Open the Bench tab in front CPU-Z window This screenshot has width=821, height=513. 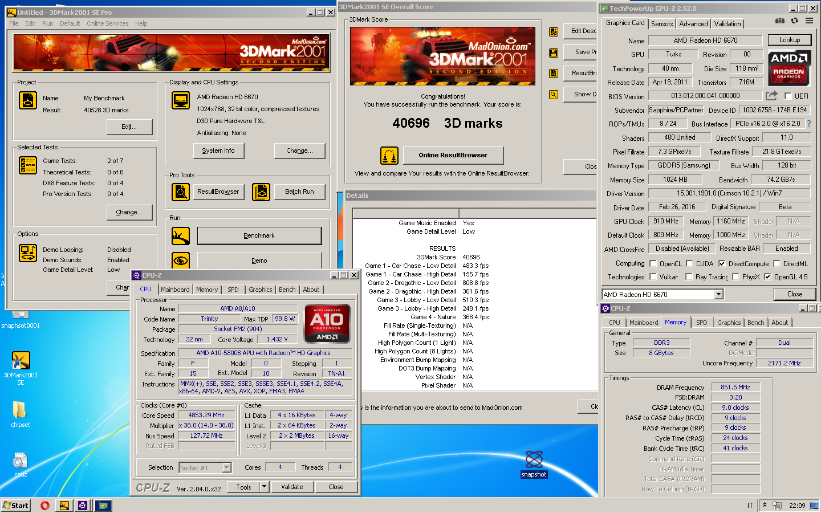287,290
